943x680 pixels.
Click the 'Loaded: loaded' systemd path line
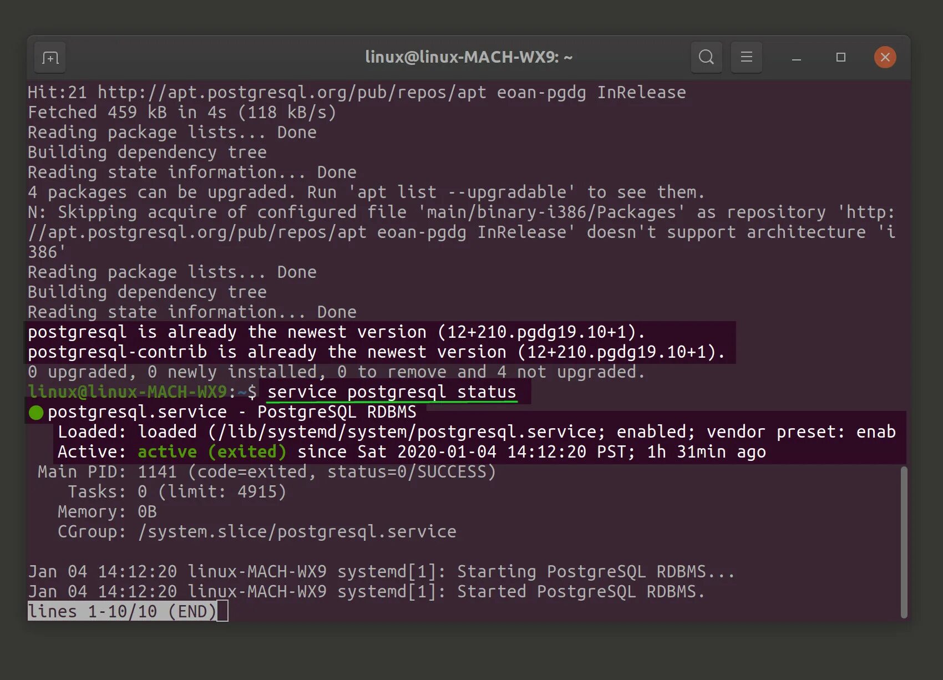point(476,432)
